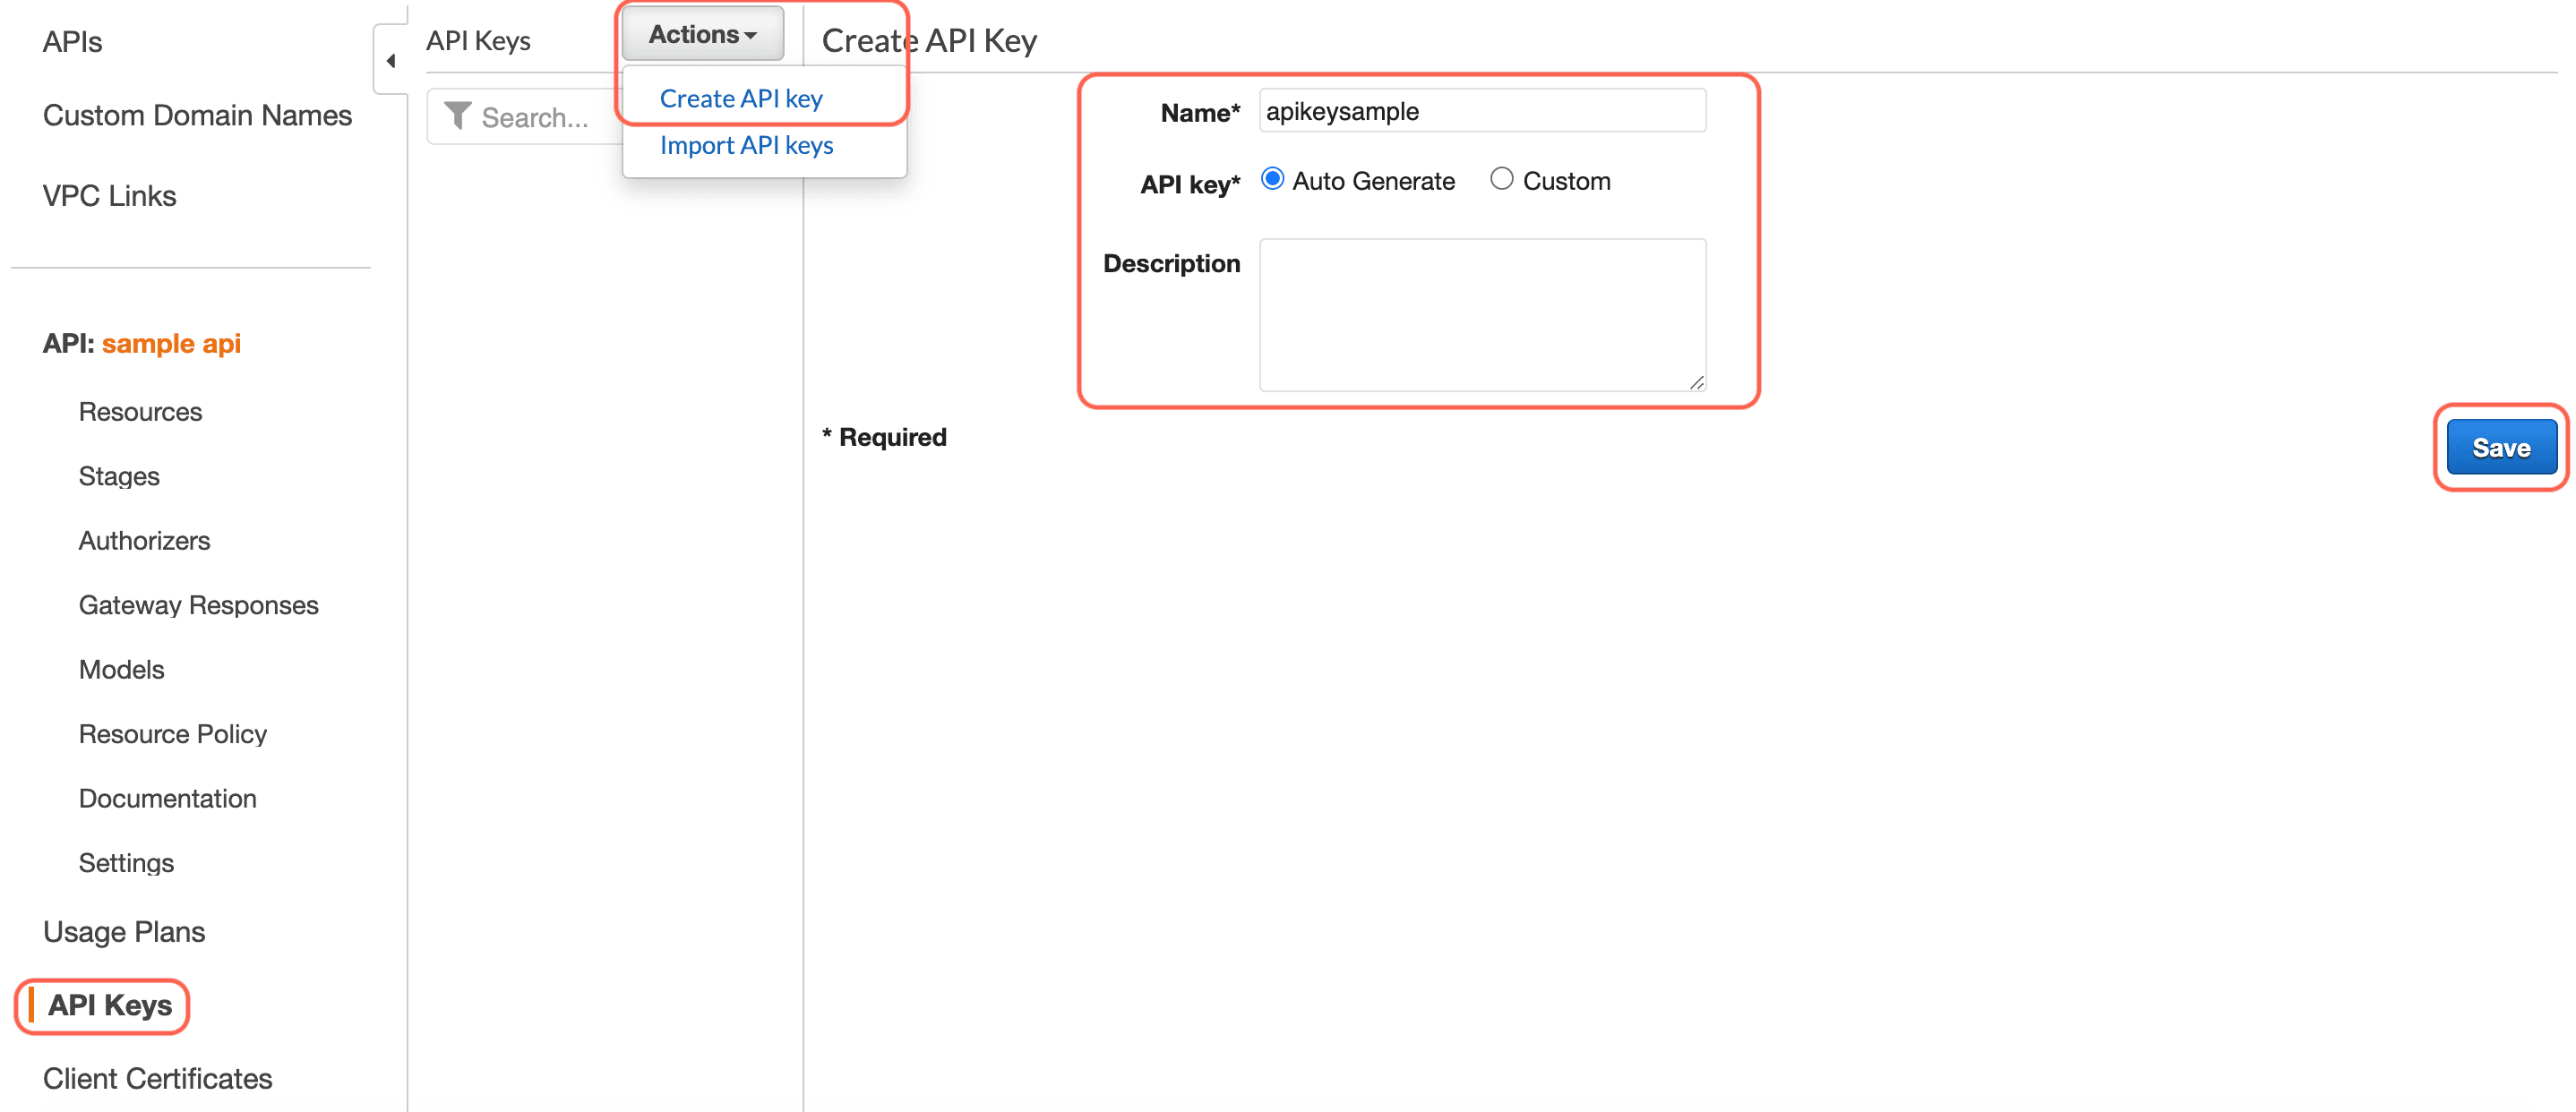Collapse the sidebar with the arrow icon

point(391,61)
